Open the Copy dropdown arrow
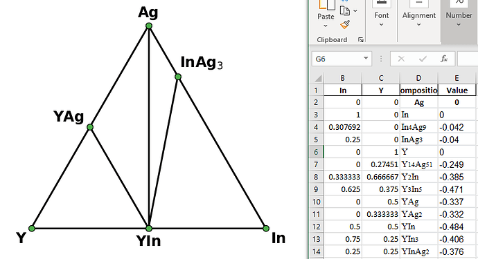Image resolution: width=478 pixels, height=259 pixels. point(355,11)
